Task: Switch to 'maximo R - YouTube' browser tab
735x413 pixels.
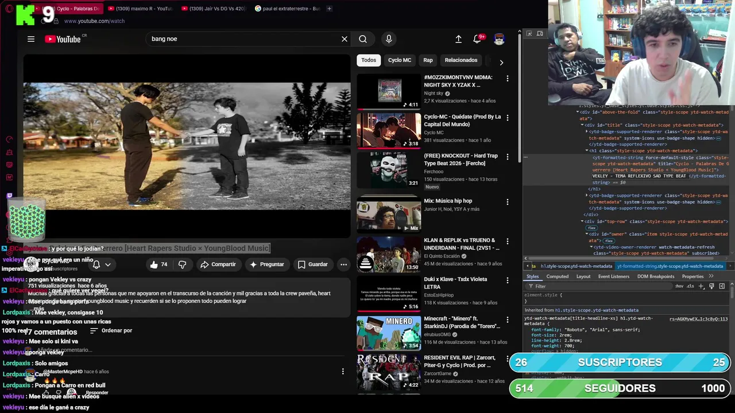Action: pos(140,9)
